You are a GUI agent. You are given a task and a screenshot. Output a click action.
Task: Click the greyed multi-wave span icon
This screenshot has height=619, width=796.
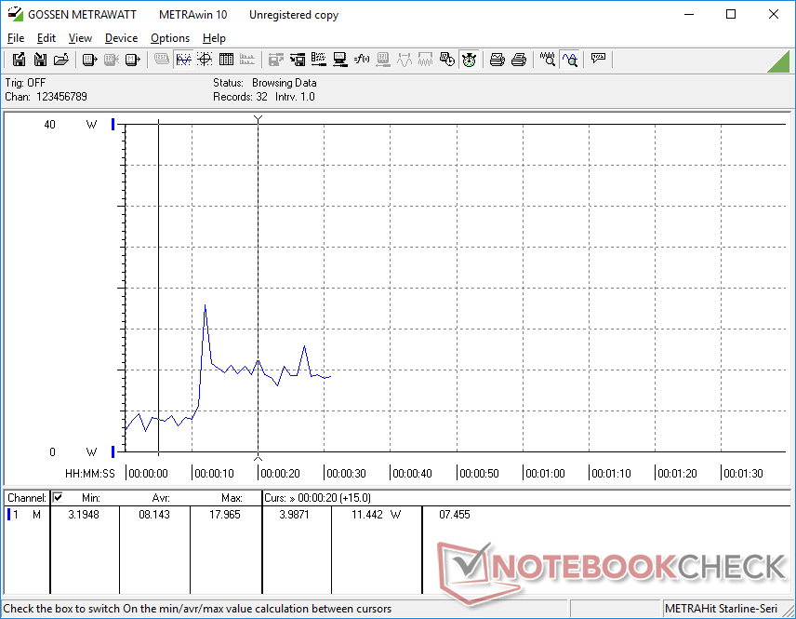[x=425, y=60]
